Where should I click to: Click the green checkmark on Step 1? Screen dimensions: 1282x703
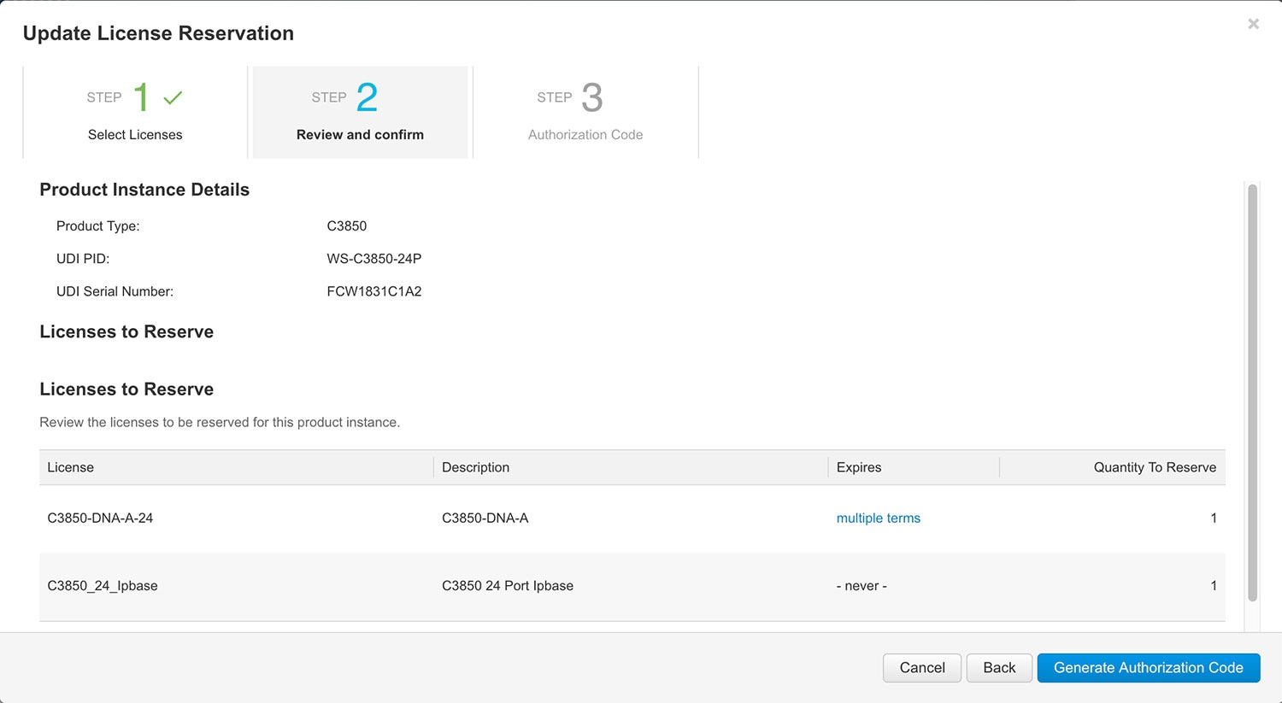click(x=173, y=98)
